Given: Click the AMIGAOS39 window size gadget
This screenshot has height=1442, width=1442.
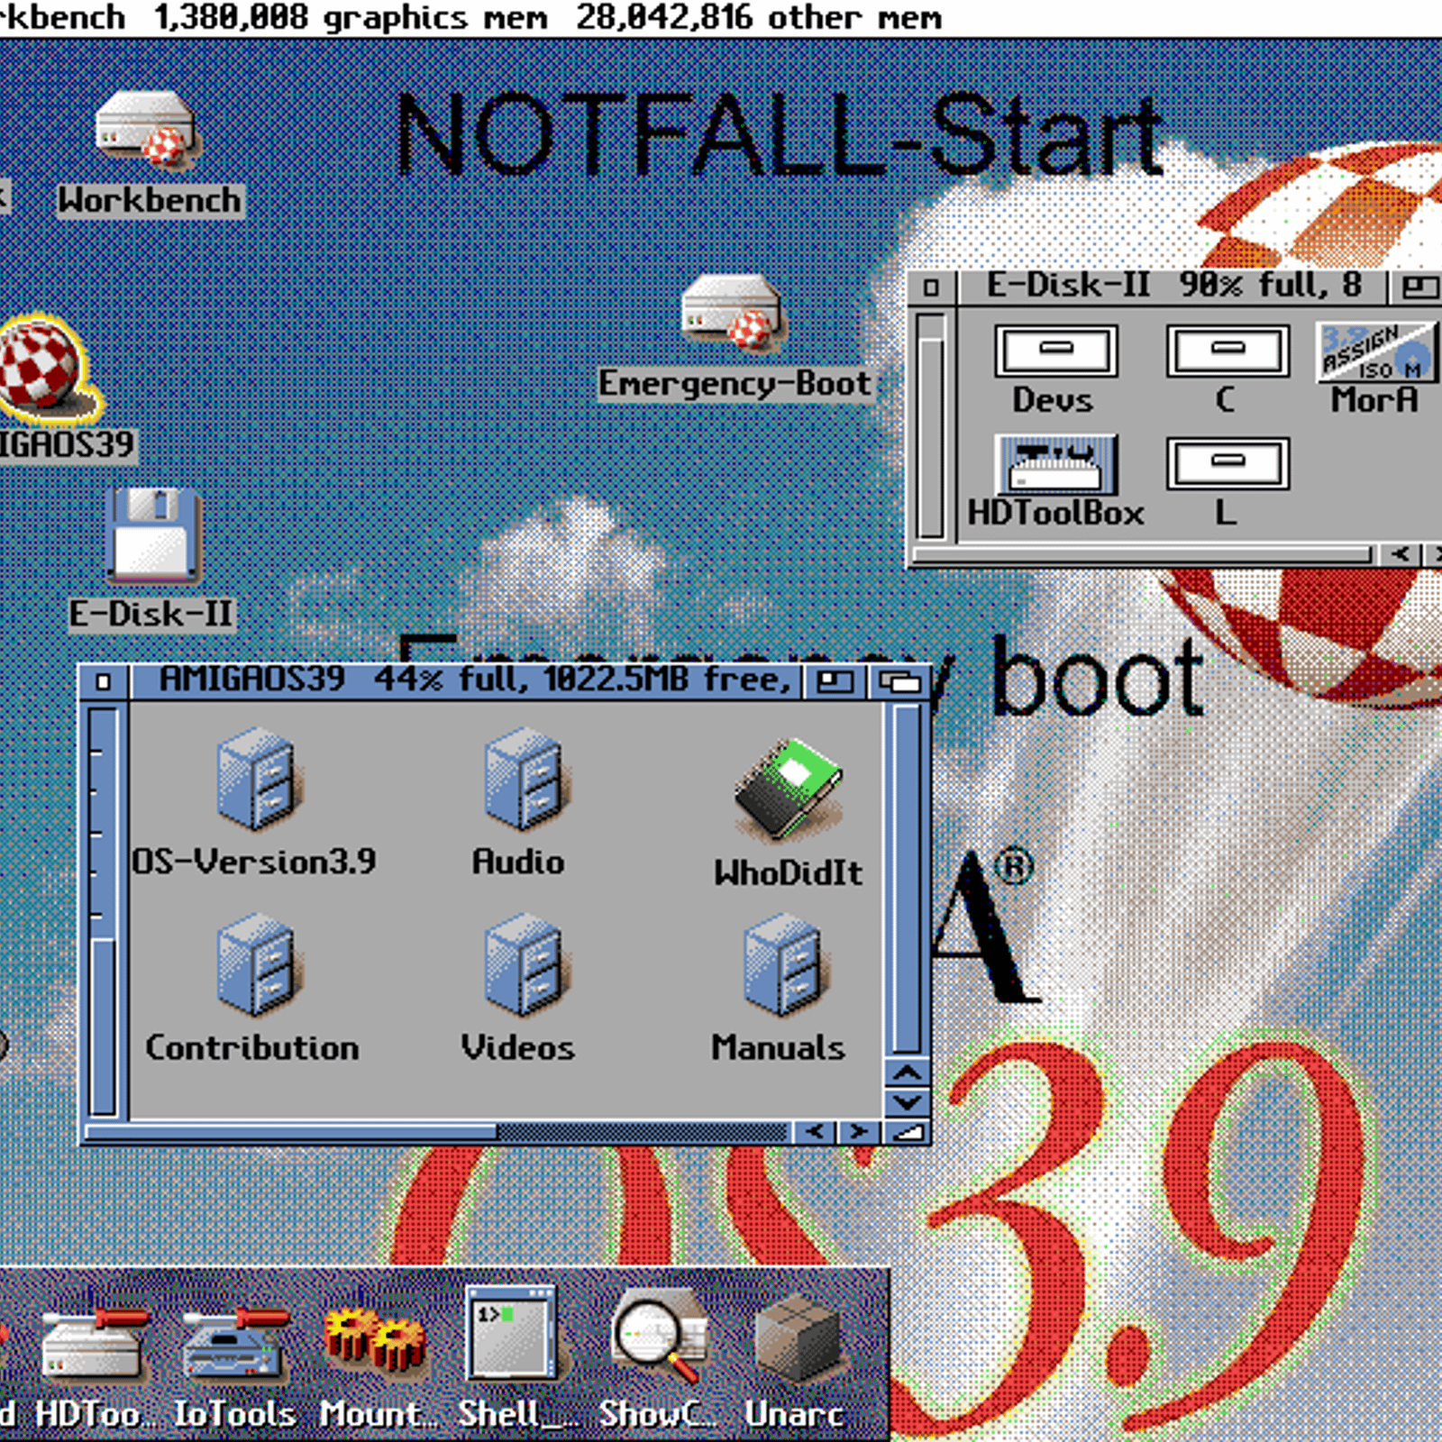Looking at the screenshot, I should click(908, 1131).
